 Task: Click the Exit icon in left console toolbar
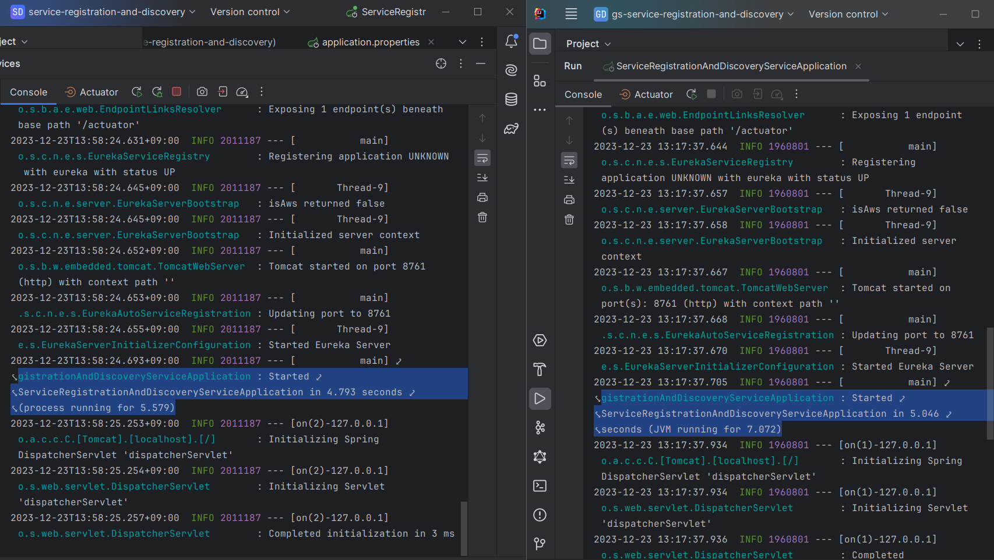tap(223, 91)
